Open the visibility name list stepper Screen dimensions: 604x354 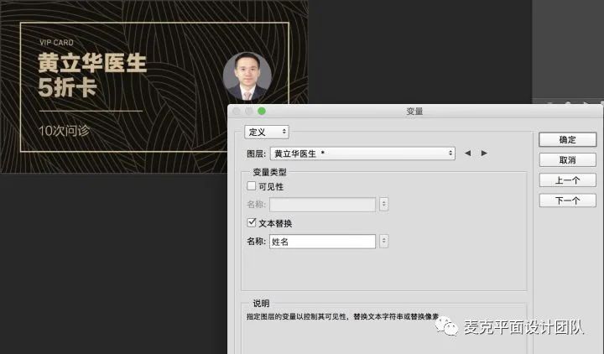click(383, 204)
